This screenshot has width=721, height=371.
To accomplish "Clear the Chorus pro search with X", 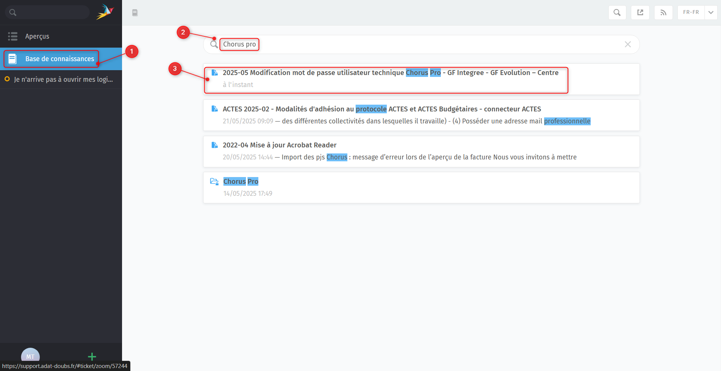I will [x=627, y=44].
